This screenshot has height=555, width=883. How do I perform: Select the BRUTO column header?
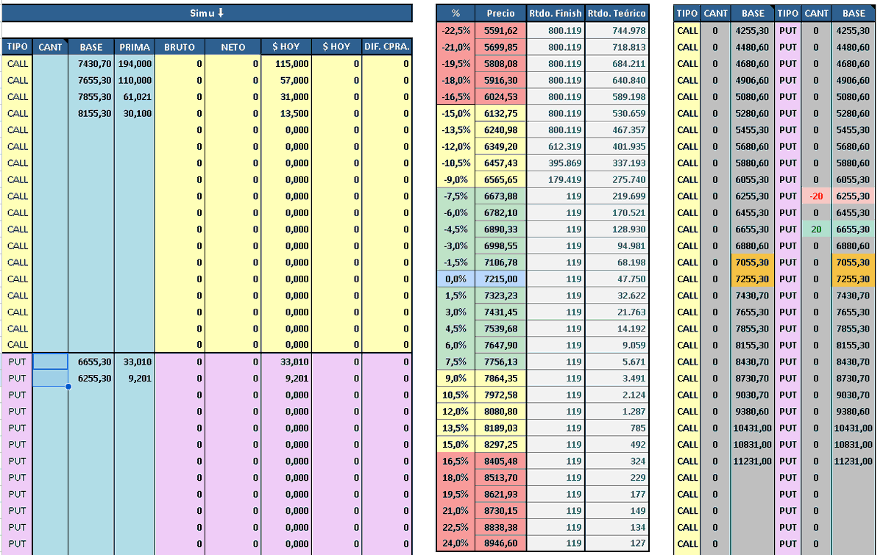point(180,46)
